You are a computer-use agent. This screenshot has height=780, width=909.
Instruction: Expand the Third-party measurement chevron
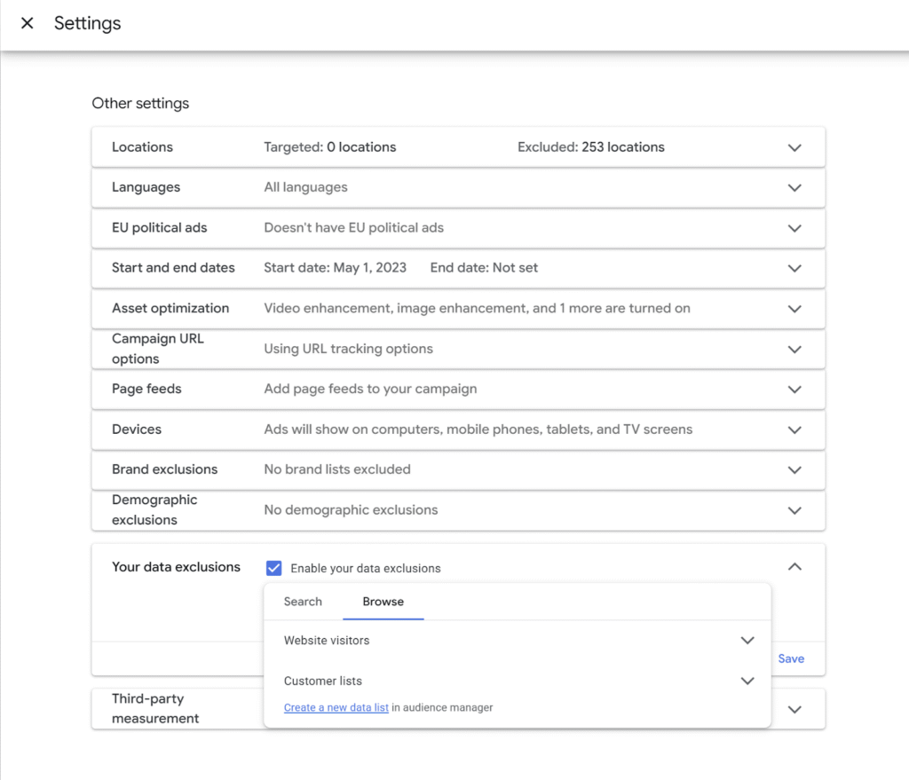794,709
